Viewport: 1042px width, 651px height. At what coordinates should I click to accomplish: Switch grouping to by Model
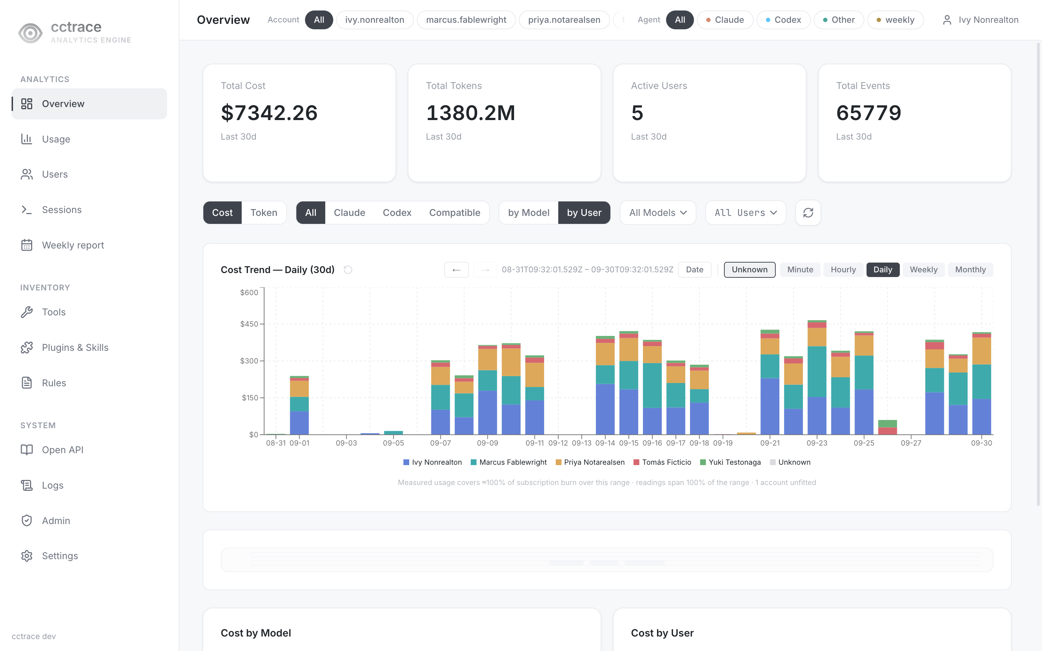tap(529, 213)
